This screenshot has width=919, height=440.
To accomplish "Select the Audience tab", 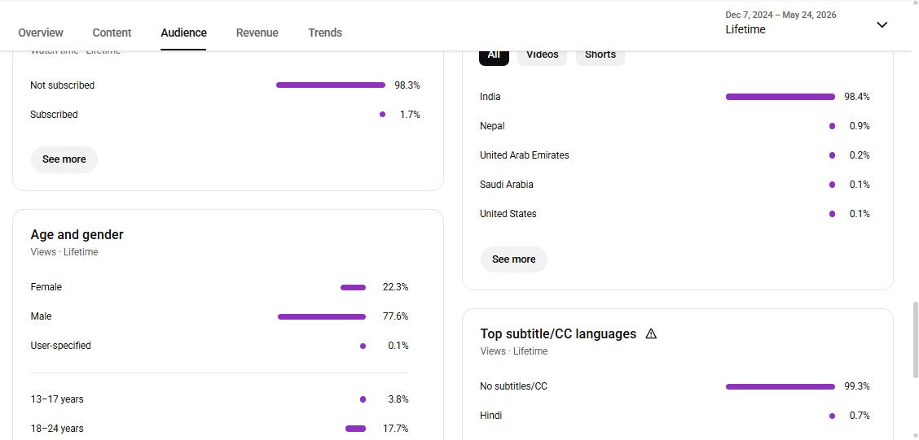I will tap(183, 33).
